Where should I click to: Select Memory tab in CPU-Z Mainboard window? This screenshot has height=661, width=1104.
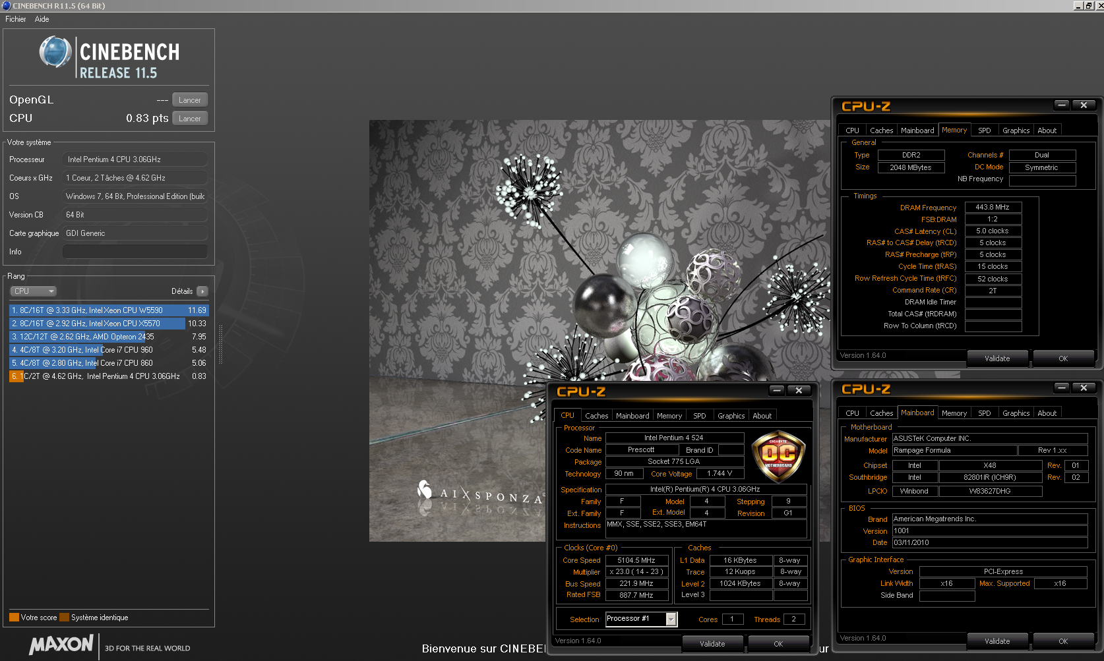[954, 413]
